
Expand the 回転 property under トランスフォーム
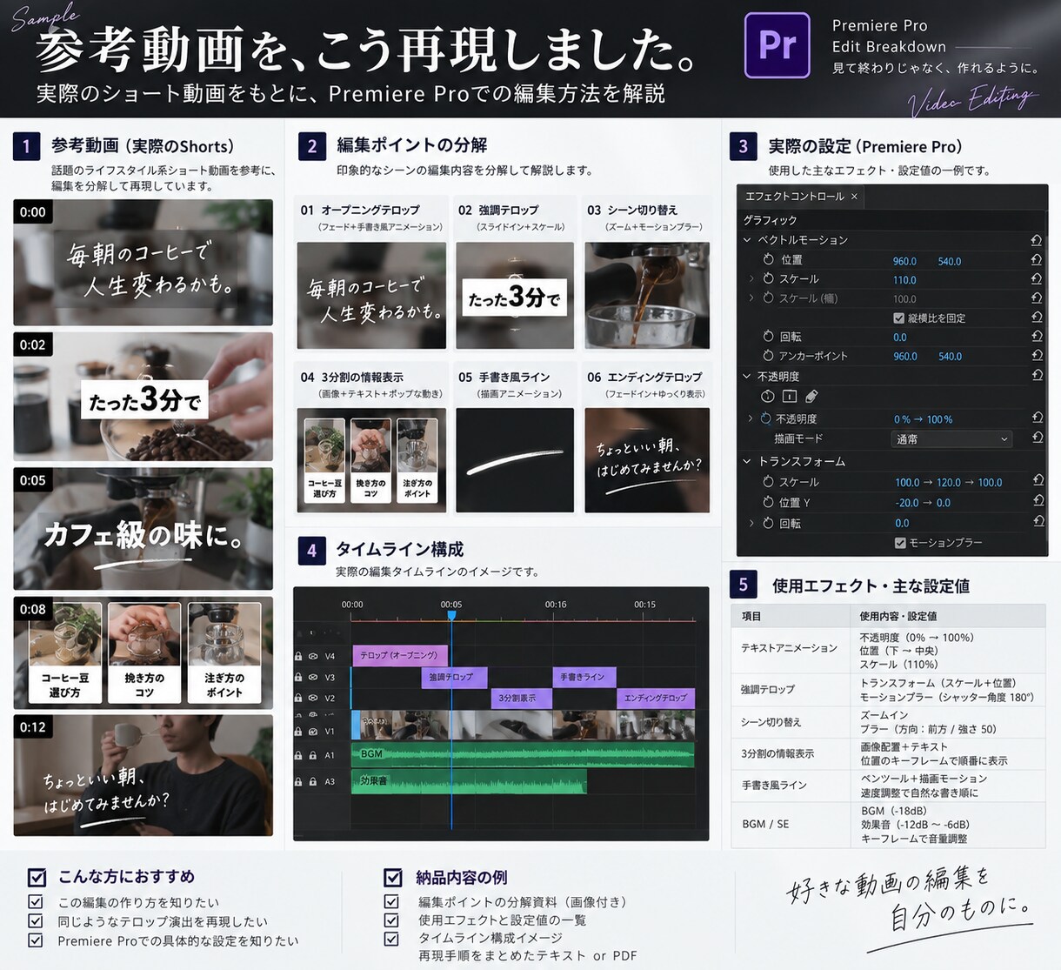click(x=751, y=523)
